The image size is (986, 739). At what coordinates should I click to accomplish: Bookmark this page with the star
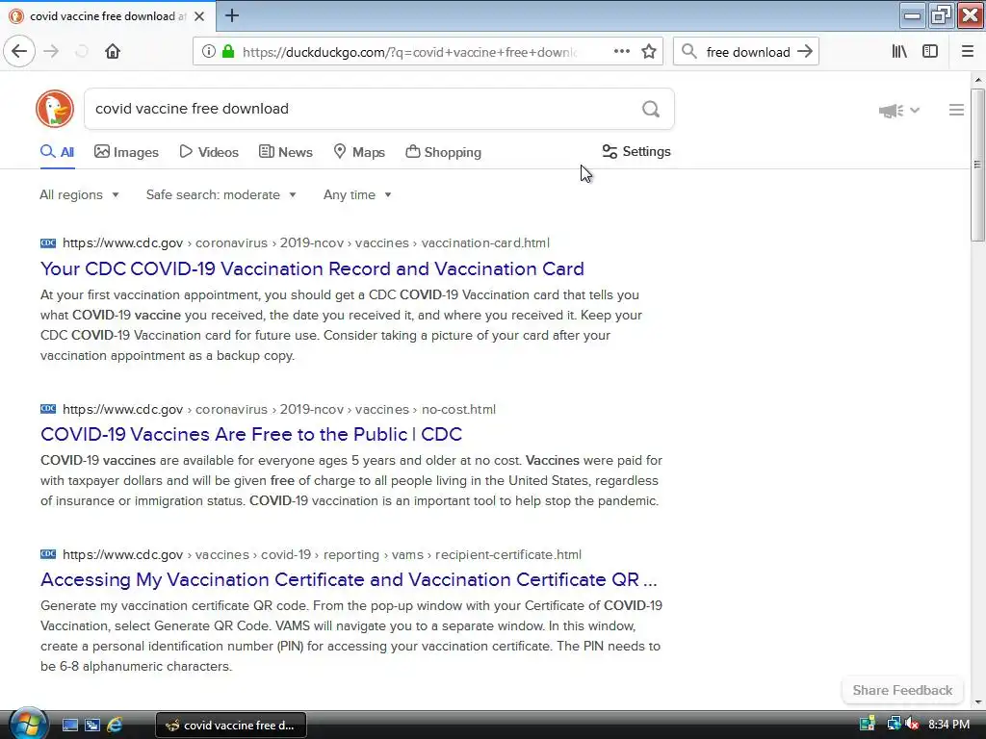649,52
